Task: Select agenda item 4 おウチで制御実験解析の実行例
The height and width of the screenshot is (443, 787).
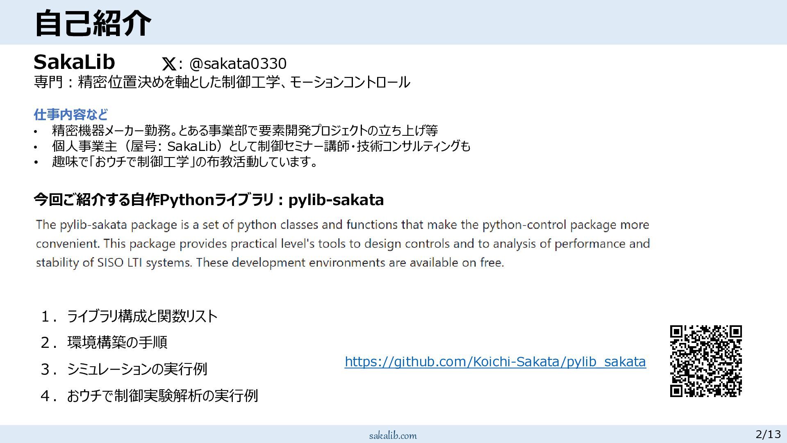Action: [162, 396]
